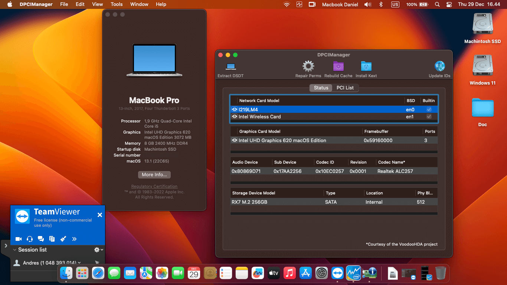Click the eye icon beside I219LM4
Image resolution: width=507 pixels, height=285 pixels.
click(234, 109)
